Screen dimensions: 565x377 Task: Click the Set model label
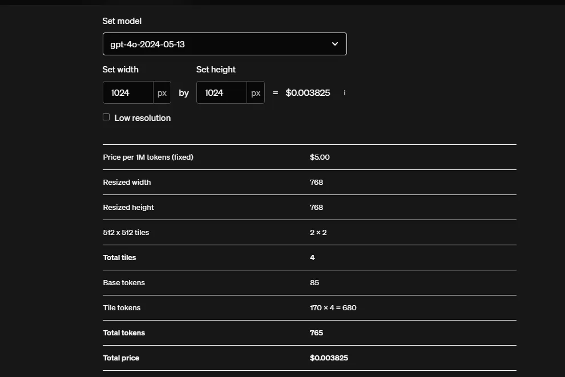[x=122, y=21]
